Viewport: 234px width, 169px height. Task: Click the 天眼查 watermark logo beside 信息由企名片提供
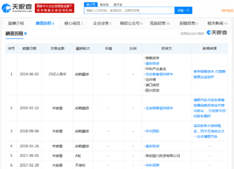(x=217, y=33)
